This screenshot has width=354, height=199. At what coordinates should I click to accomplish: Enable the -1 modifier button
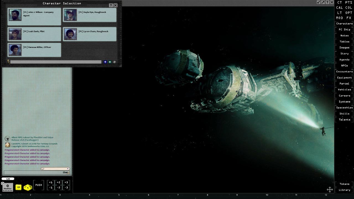click(50, 188)
